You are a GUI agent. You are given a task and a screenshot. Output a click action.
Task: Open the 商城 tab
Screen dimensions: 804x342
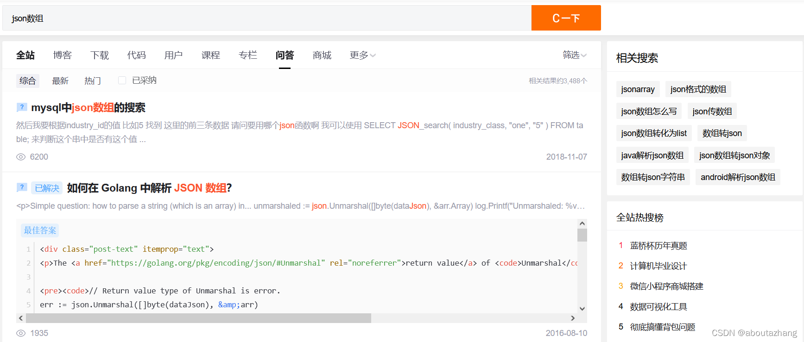[x=322, y=55]
